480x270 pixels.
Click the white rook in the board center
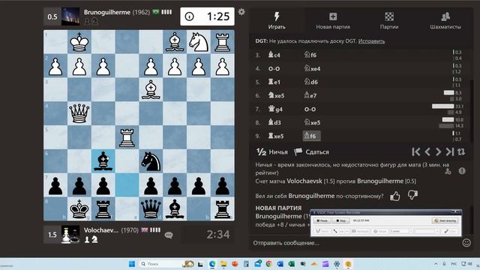(127, 137)
